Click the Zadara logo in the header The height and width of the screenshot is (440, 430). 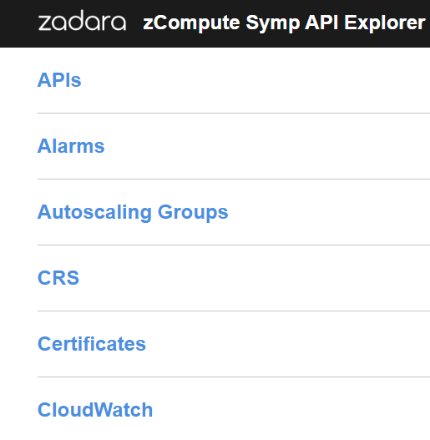tap(82, 20)
